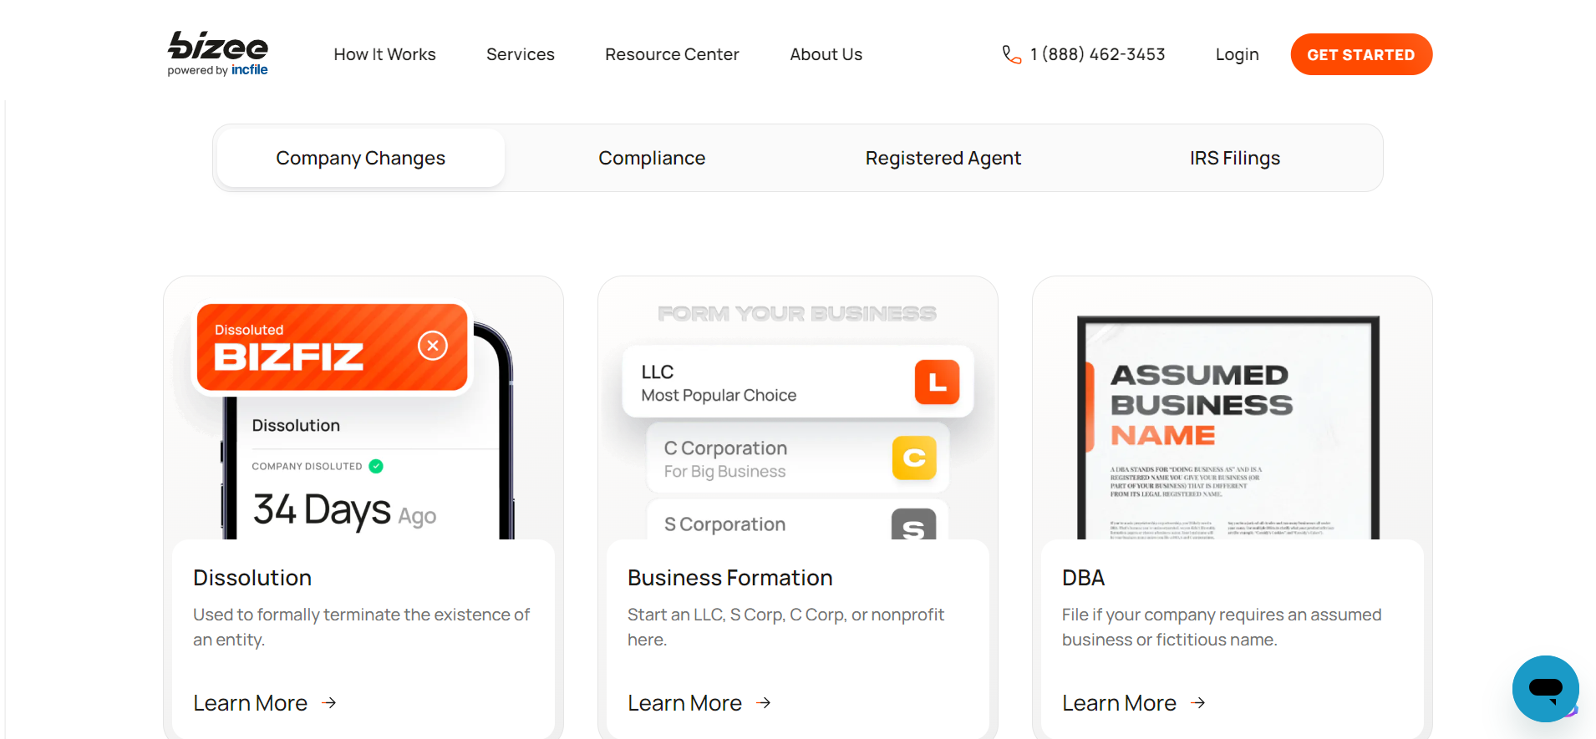Select the orange LLC "L" icon
1596x739 pixels.
(936, 382)
